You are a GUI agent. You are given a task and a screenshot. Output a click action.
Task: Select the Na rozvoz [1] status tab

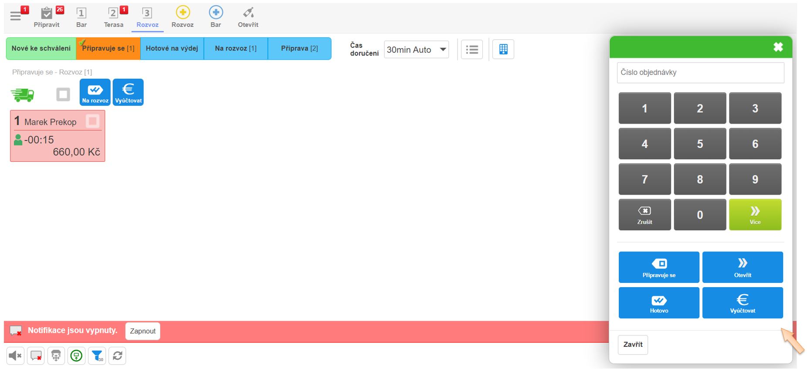point(235,48)
